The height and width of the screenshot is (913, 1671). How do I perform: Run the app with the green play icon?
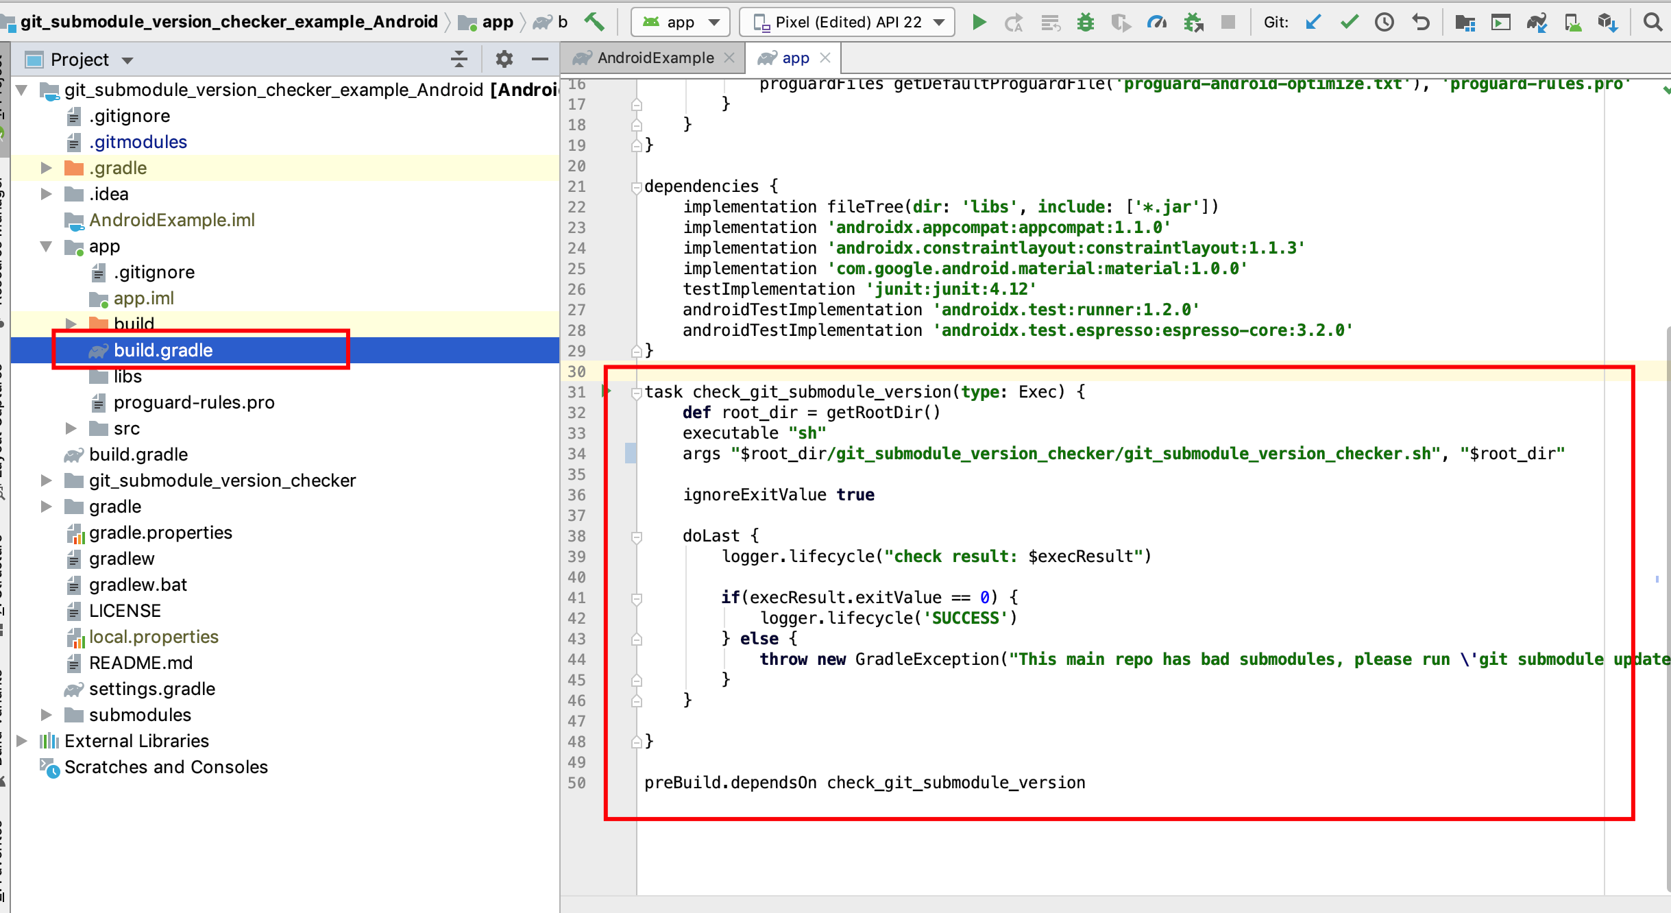click(x=979, y=21)
